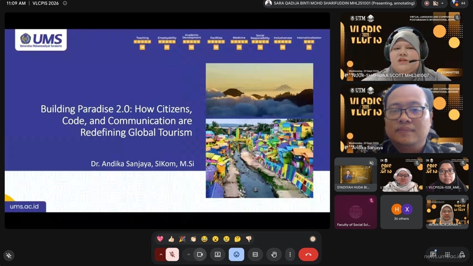This screenshot has width=473, height=266.
Task: Open the people list showing 44 participants
Action: tap(459, 3)
